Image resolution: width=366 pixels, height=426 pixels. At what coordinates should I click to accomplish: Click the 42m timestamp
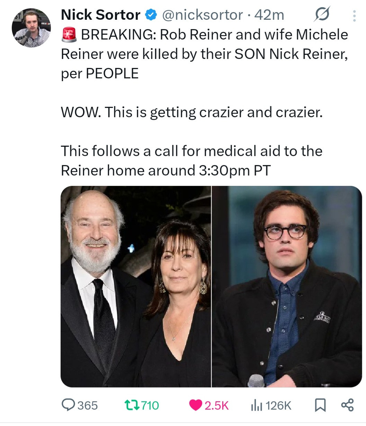click(269, 15)
